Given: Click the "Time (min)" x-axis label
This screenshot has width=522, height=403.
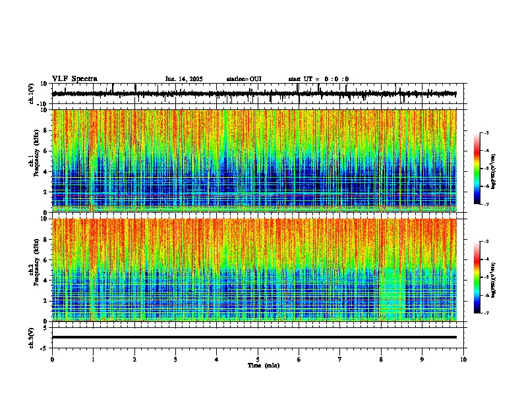Looking at the screenshot, I should pos(264,365).
